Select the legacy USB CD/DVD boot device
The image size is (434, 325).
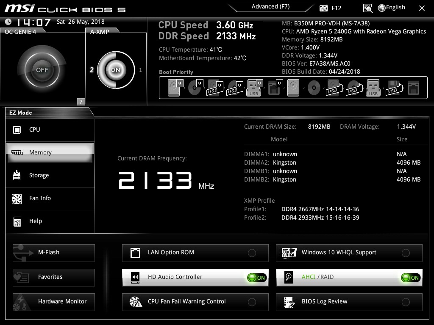pyautogui.click(x=354, y=88)
